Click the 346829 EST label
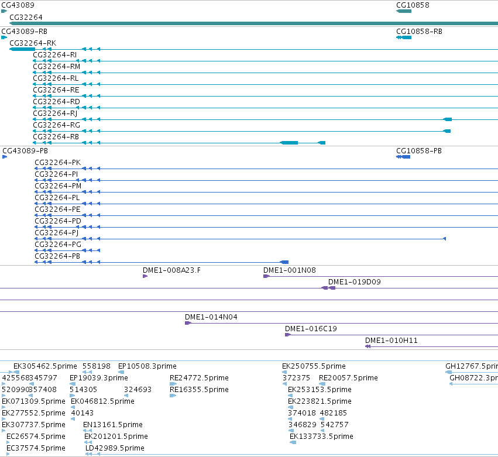Viewport: 498px width, 457px height. click(303, 425)
